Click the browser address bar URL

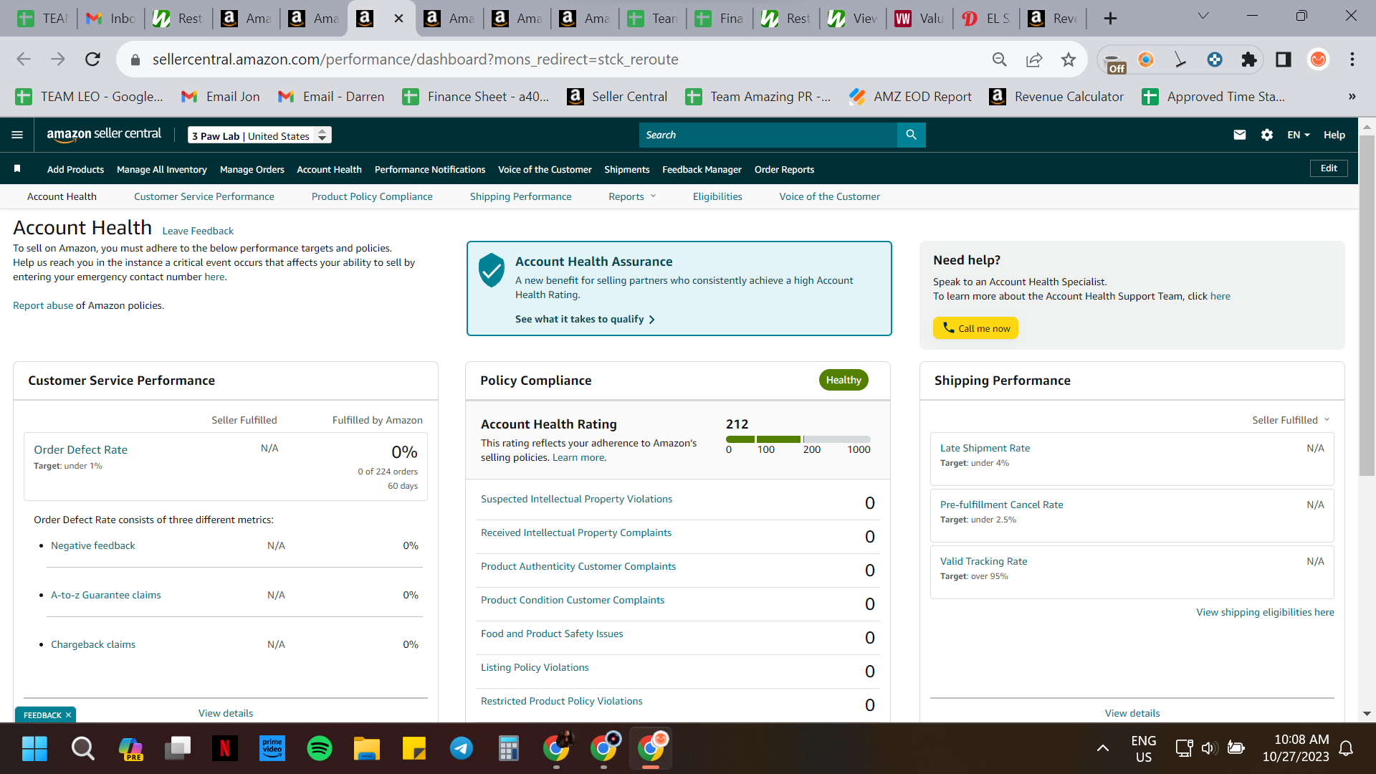(x=415, y=59)
